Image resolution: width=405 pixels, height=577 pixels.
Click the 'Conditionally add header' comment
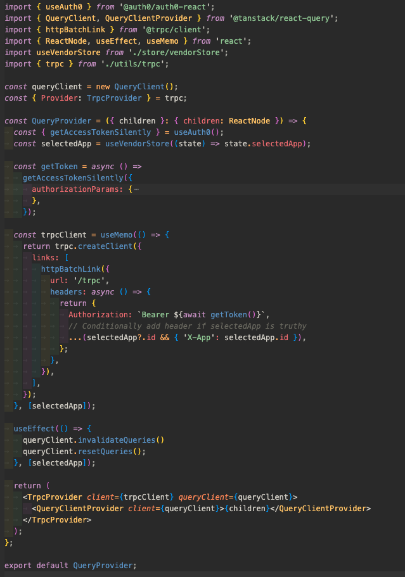pyautogui.click(x=188, y=326)
